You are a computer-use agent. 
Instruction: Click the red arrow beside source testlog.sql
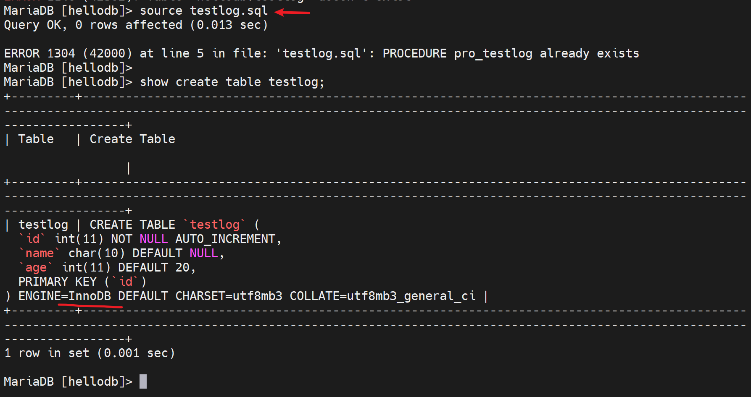pos(292,13)
